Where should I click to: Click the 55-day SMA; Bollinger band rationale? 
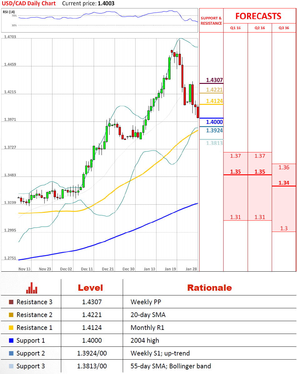171,366
